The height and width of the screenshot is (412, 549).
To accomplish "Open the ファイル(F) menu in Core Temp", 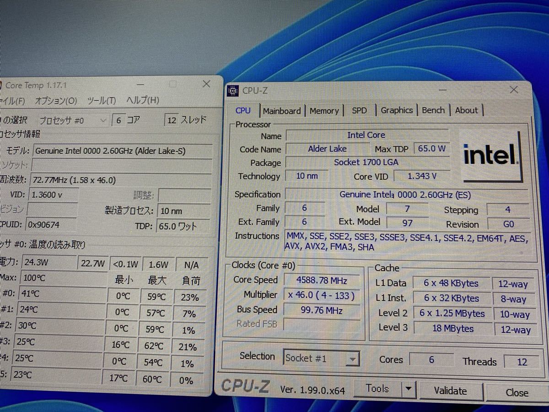I will pyautogui.click(x=12, y=101).
